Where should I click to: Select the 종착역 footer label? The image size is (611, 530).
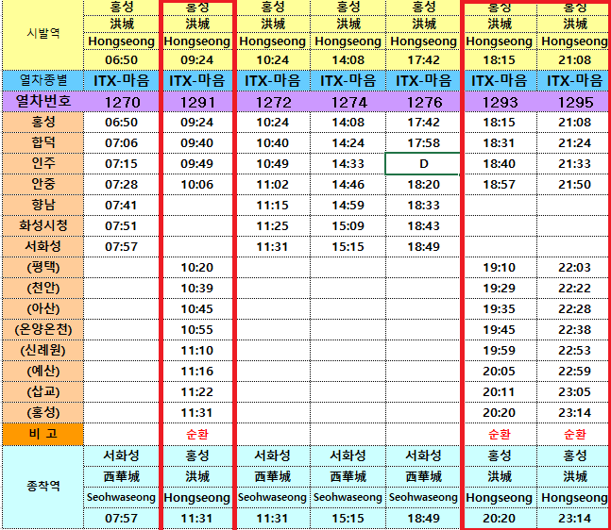pos(43,486)
